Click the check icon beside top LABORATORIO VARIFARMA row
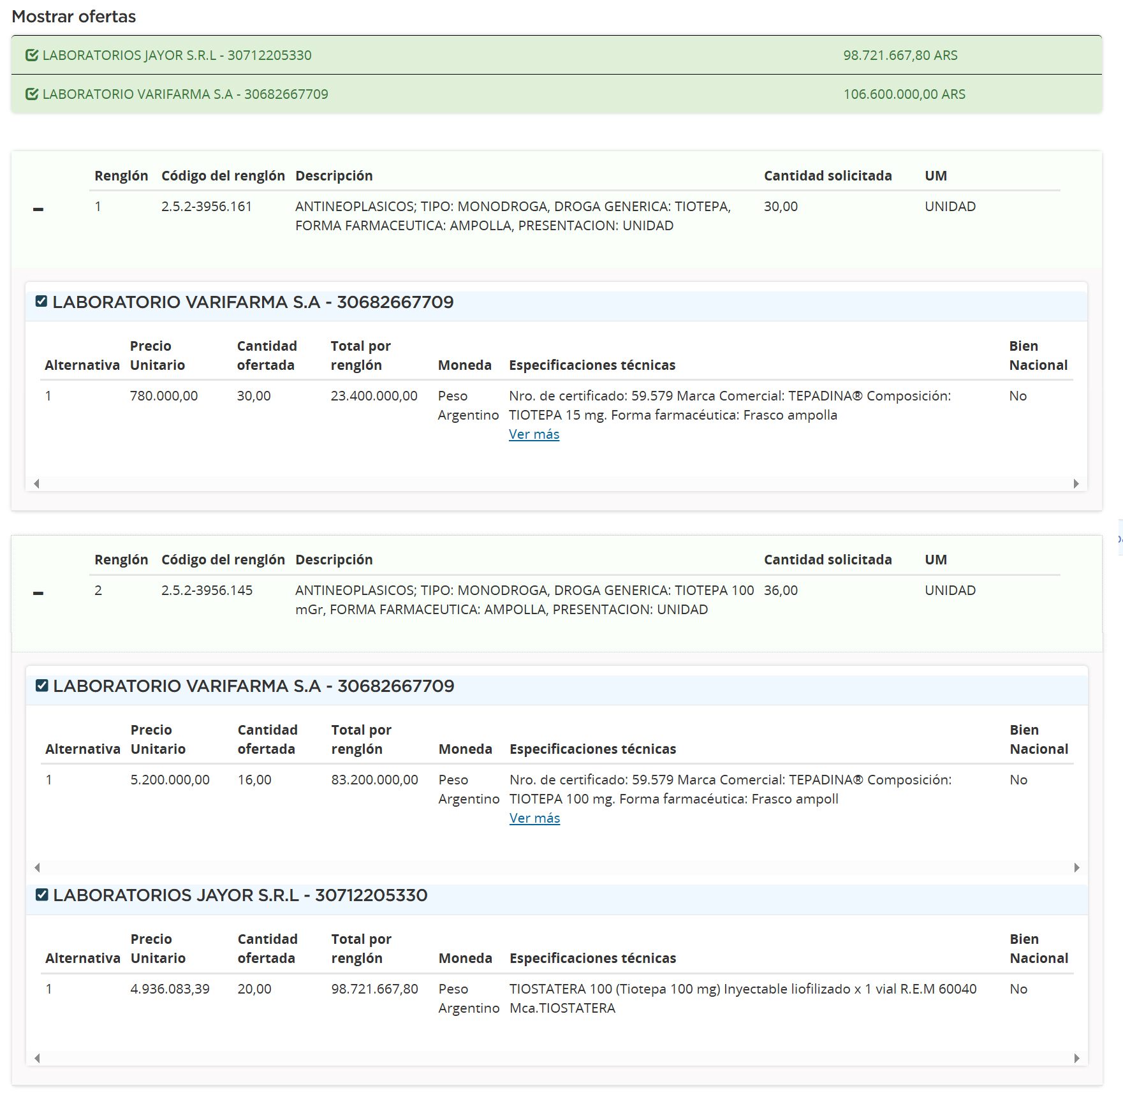1123x1102 pixels. coord(31,94)
